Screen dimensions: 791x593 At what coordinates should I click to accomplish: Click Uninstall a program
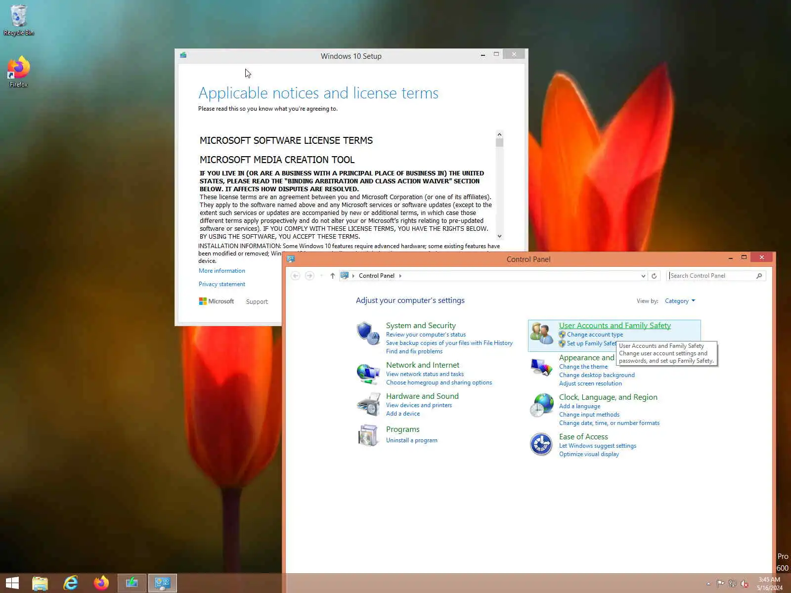point(412,440)
